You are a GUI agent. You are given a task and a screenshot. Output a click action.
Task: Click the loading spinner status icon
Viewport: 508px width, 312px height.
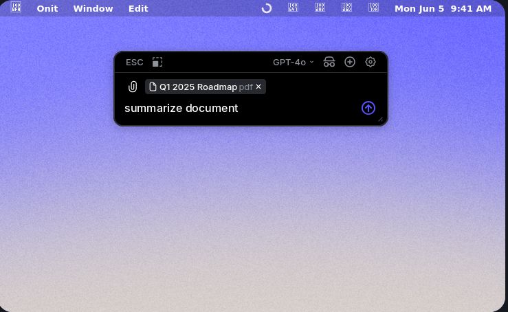point(267,8)
